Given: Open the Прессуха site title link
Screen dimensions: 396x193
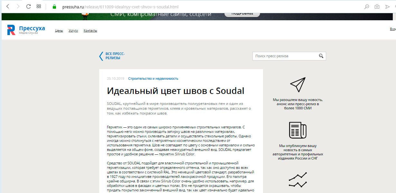Looking at the screenshot, I should point(32,28).
